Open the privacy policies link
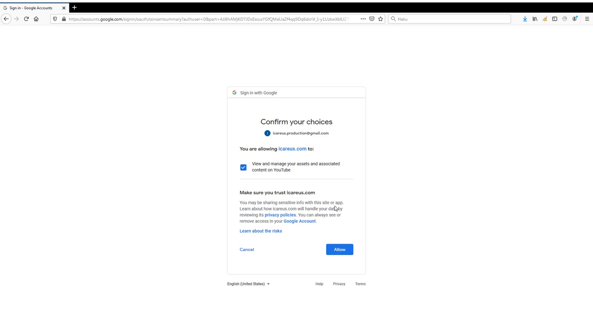This screenshot has width=593, height=333. tap(280, 215)
